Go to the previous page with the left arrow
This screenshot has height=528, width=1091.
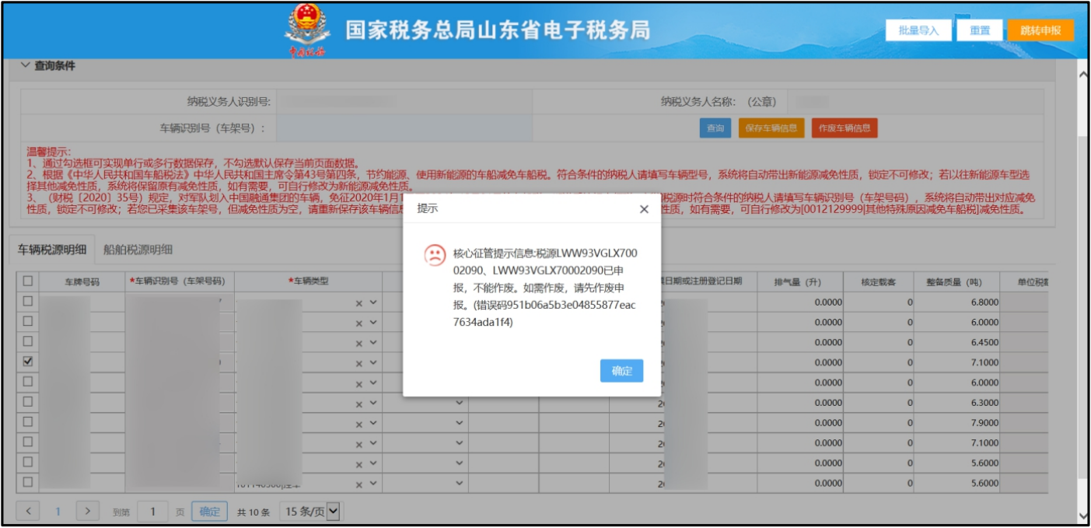pyautogui.click(x=28, y=511)
